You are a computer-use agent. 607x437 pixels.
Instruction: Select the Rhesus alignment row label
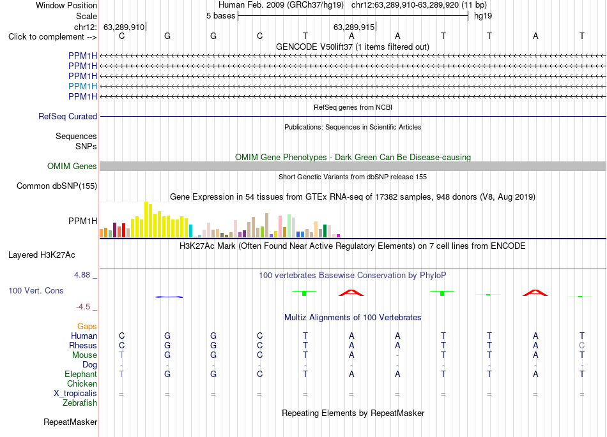83,345
